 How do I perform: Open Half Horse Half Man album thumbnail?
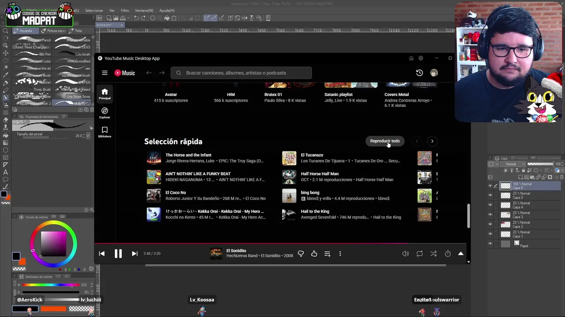pos(289,177)
